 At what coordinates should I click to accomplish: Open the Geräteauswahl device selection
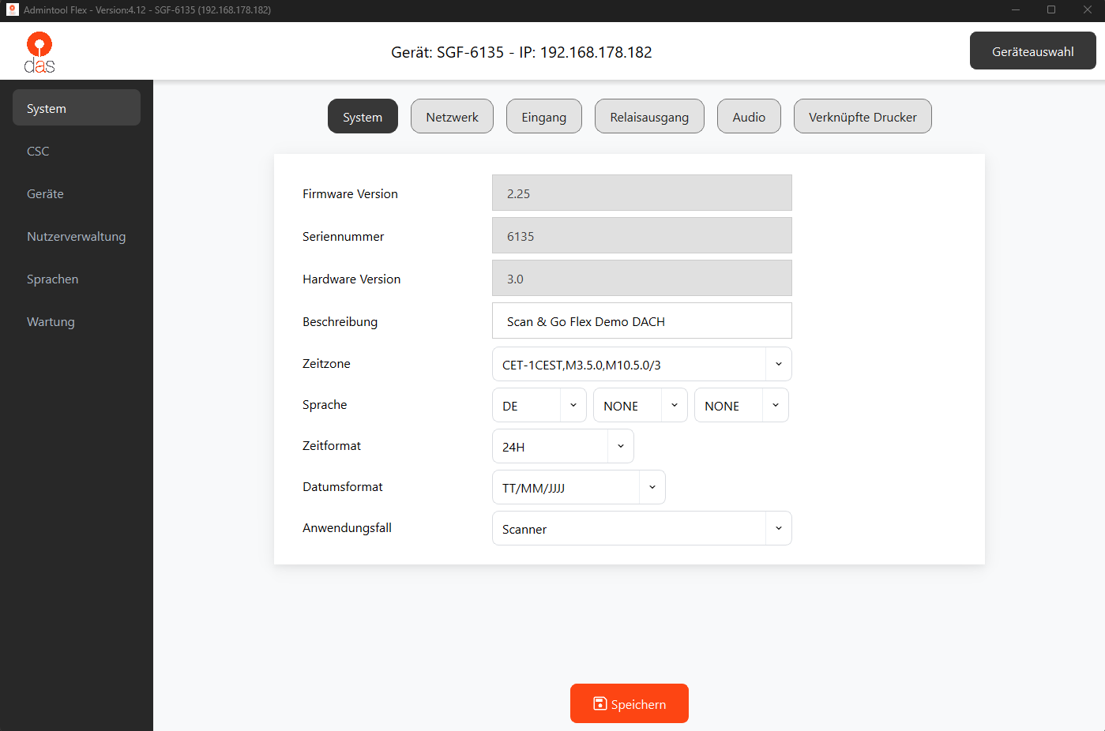click(1032, 51)
